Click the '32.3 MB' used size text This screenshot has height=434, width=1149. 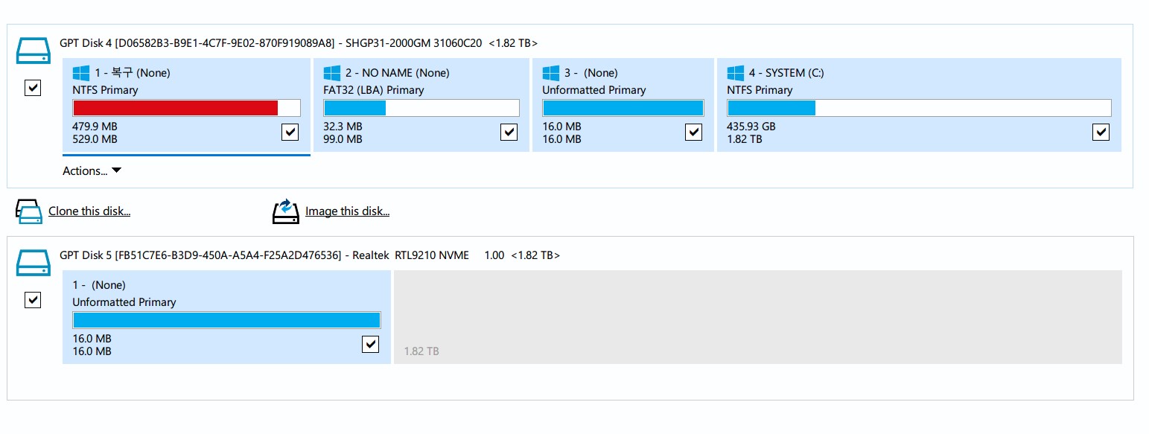[343, 127]
